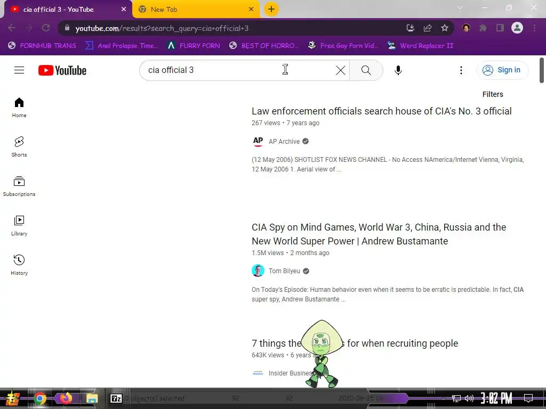The height and width of the screenshot is (409, 546).
Task: Start voice search with microphone
Action: [x=398, y=70]
